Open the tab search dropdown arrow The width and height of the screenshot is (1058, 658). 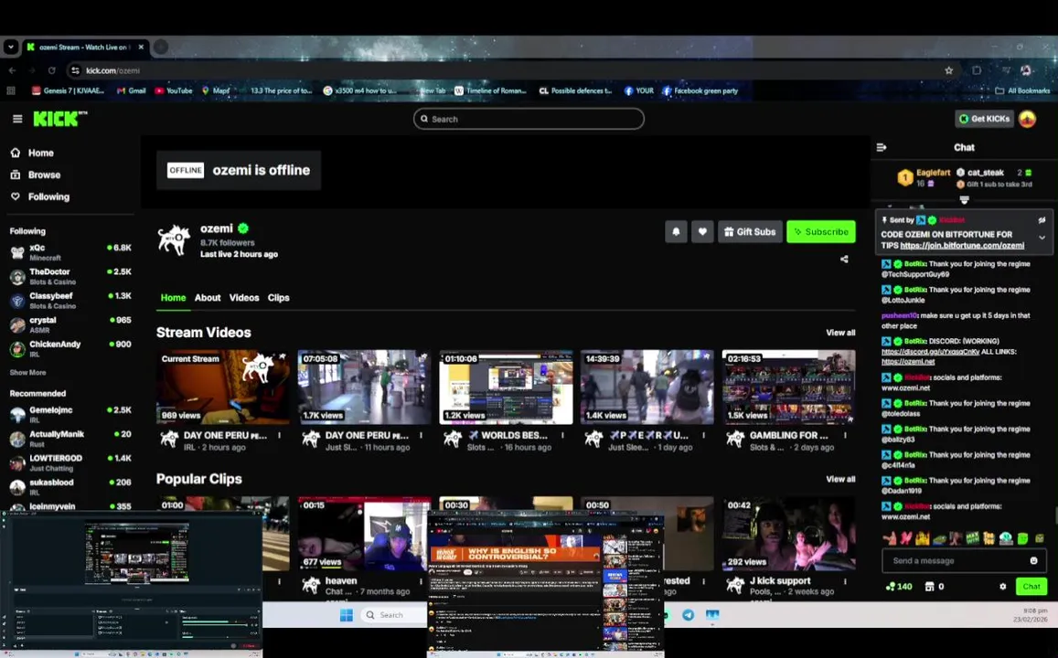pyautogui.click(x=10, y=47)
